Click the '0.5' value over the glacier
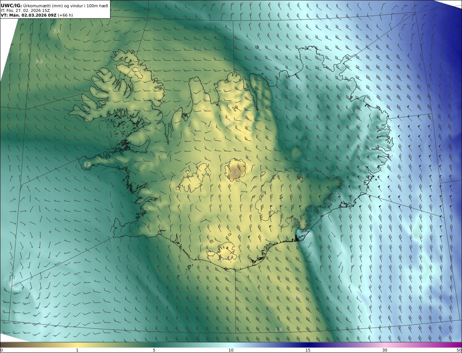Viewport: 462px width, 353px height. tap(235, 173)
